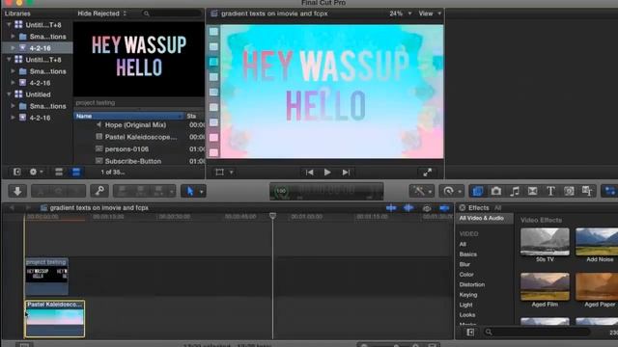
Task: Switch browser to filmstrip view
Action: point(59,172)
